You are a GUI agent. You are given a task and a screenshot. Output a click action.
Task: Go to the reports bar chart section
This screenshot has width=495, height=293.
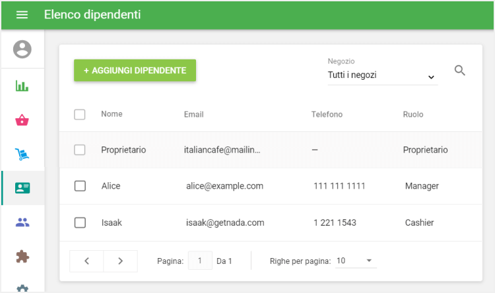22,86
